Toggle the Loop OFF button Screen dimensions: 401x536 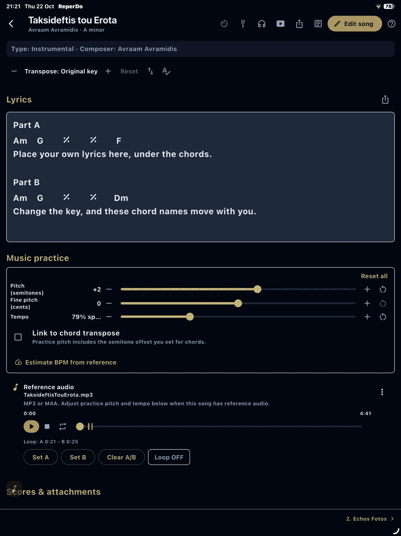[169, 457]
